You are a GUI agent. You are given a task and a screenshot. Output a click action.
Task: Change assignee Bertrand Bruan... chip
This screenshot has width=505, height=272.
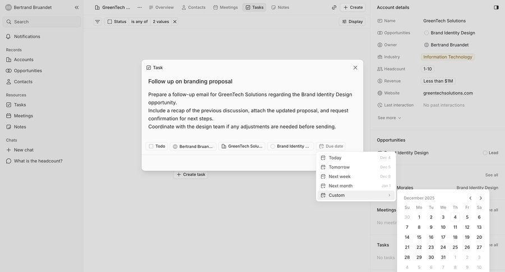click(193, 146)
